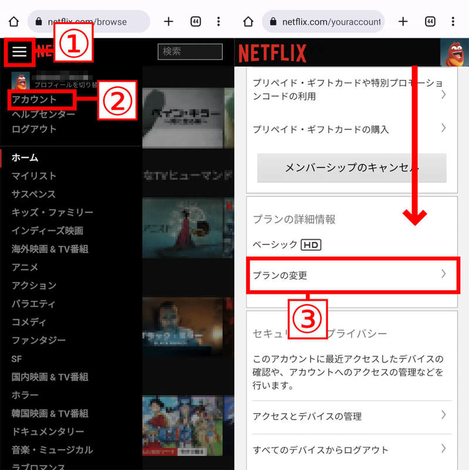The width and height of the screenshot is (469, 470).
Task: Open profile avatar on account page
Action: pos(455,52)
